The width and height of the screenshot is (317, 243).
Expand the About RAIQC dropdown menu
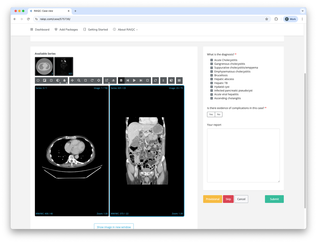coord(125,30)
